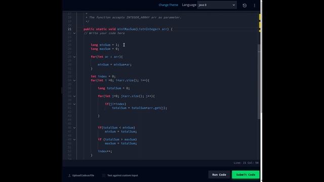Click the Language label text
Image resolution: width=324 pixels, height=182 pixels.
[x=189, y=5]
